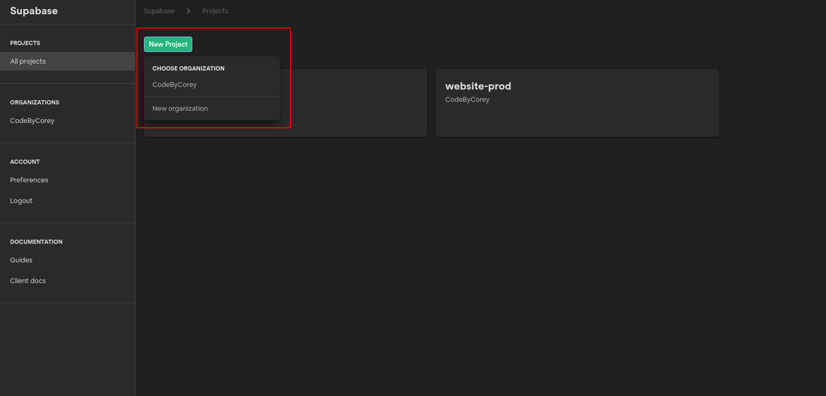Click the CHOOSE ORGANIZATION header label
This screenshot has width=826, height=396.
coord(188,68)
